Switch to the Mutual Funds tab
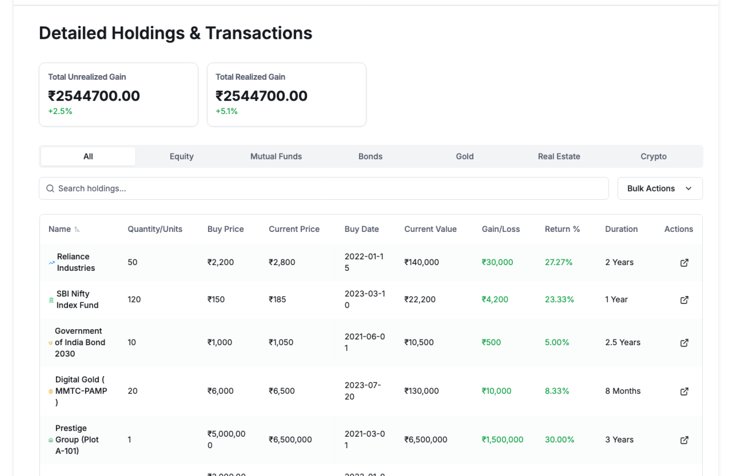The image size is (732, 476). pyautogui.click(x=276, y=156)
